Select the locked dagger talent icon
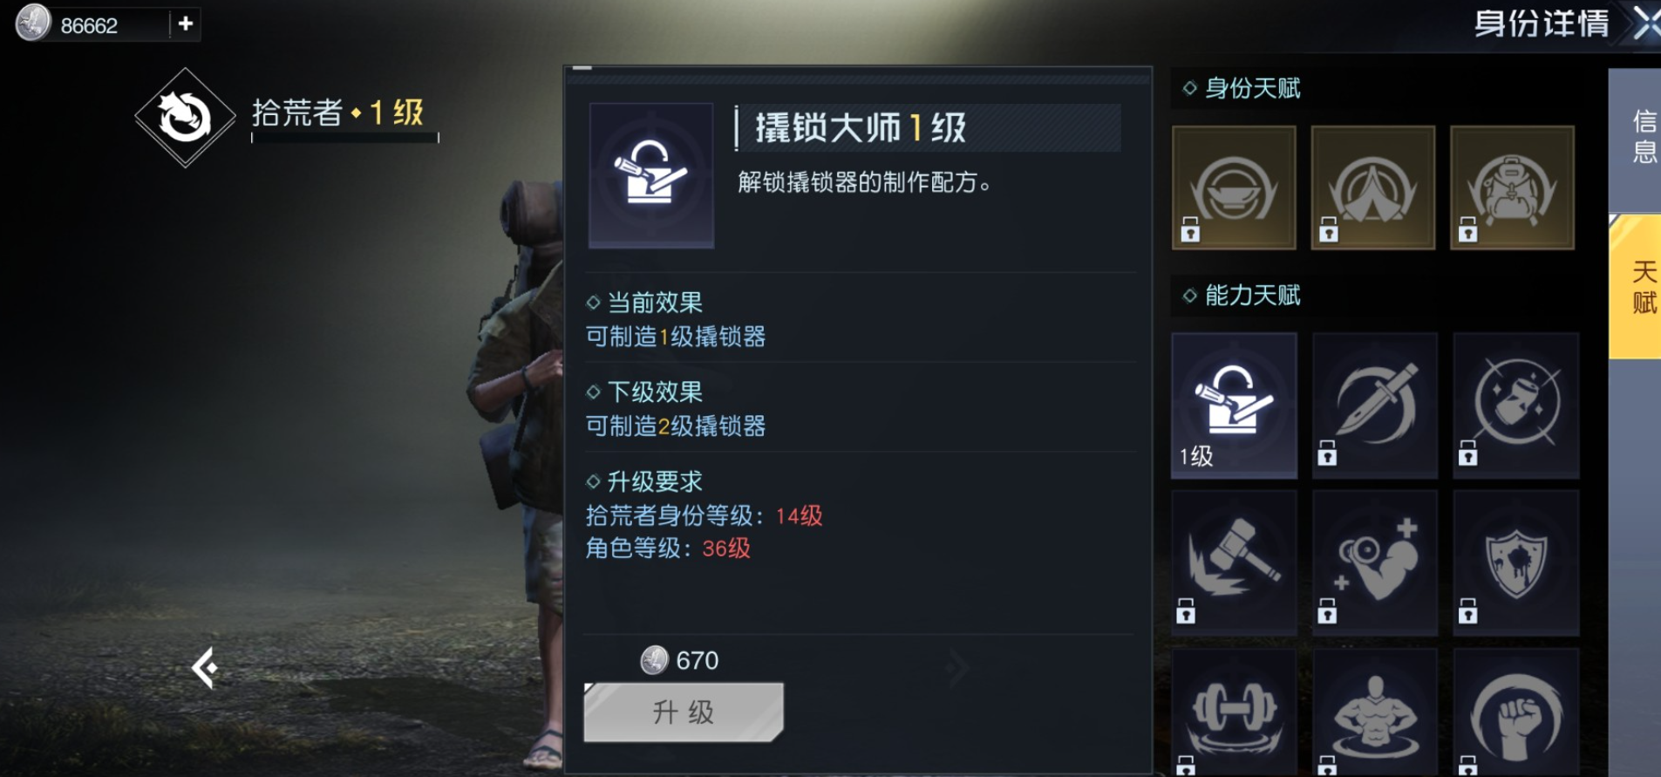Viewport: 1661px width, 777px height. [1375, 405]
